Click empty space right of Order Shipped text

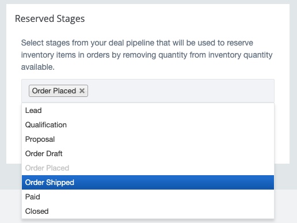click(173, 183)
